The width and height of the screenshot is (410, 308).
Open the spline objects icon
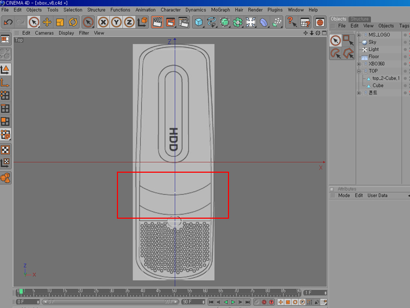point(211,22)
